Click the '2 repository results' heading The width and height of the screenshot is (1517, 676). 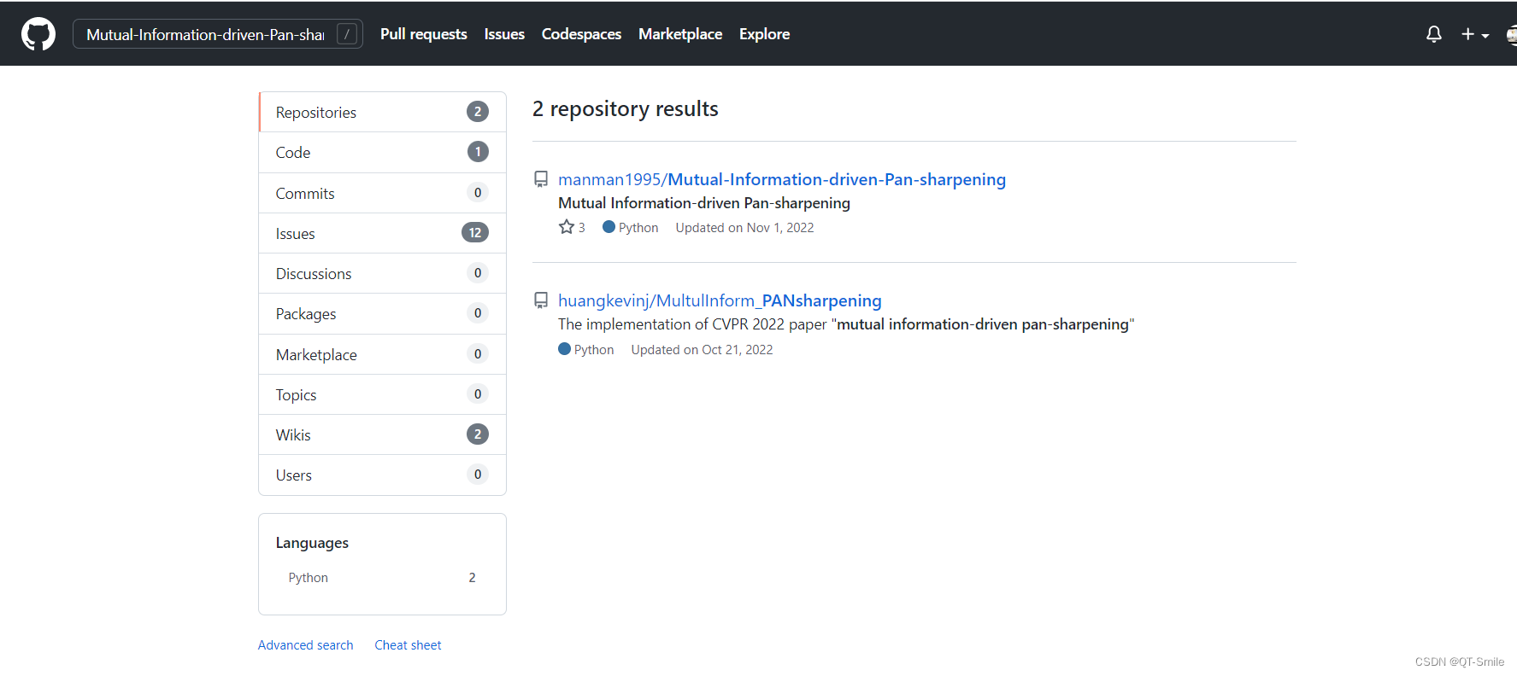[x=626, y=109]
